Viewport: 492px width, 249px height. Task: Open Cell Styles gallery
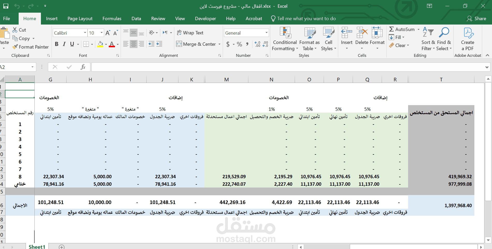(x=328, y=39)
